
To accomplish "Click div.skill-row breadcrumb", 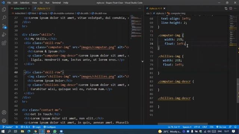I will pyautogui.click(x=100, y=13).
